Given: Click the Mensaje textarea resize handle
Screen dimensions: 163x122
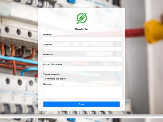Looking at the screenshot, I should (122, 98).
